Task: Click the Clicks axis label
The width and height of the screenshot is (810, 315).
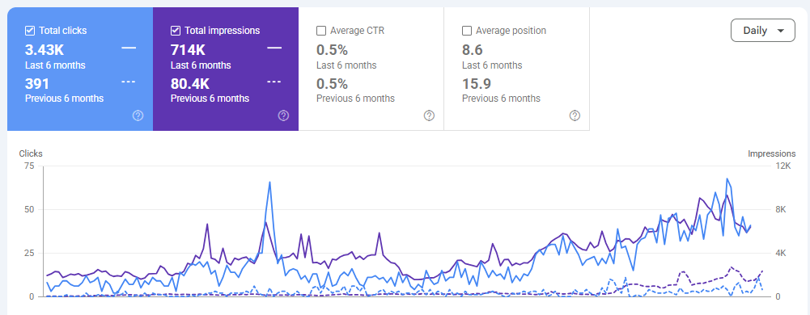Action: 31,153
